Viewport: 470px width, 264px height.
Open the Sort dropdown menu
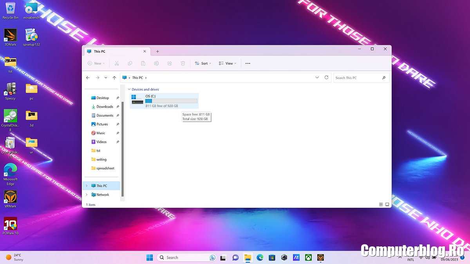coord(203,63)
